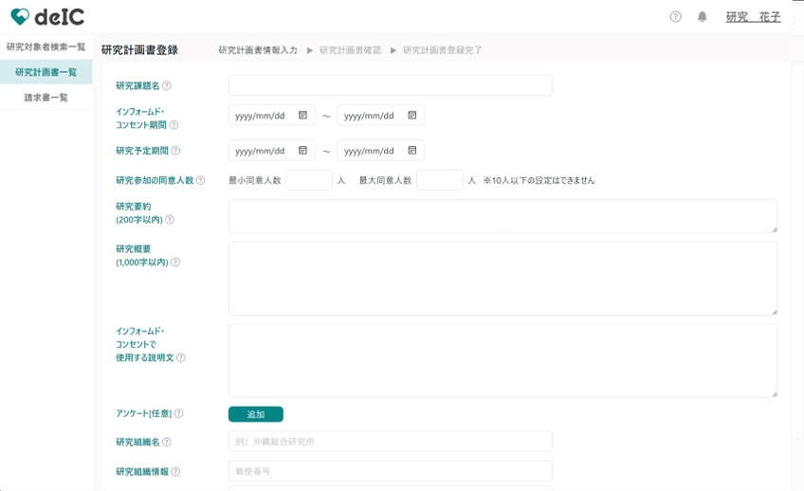This screenshot has width=804, height=491.
Task: Click the 研究計画書情報入力 breadcrumb step
Action: (x=258, y=50)
